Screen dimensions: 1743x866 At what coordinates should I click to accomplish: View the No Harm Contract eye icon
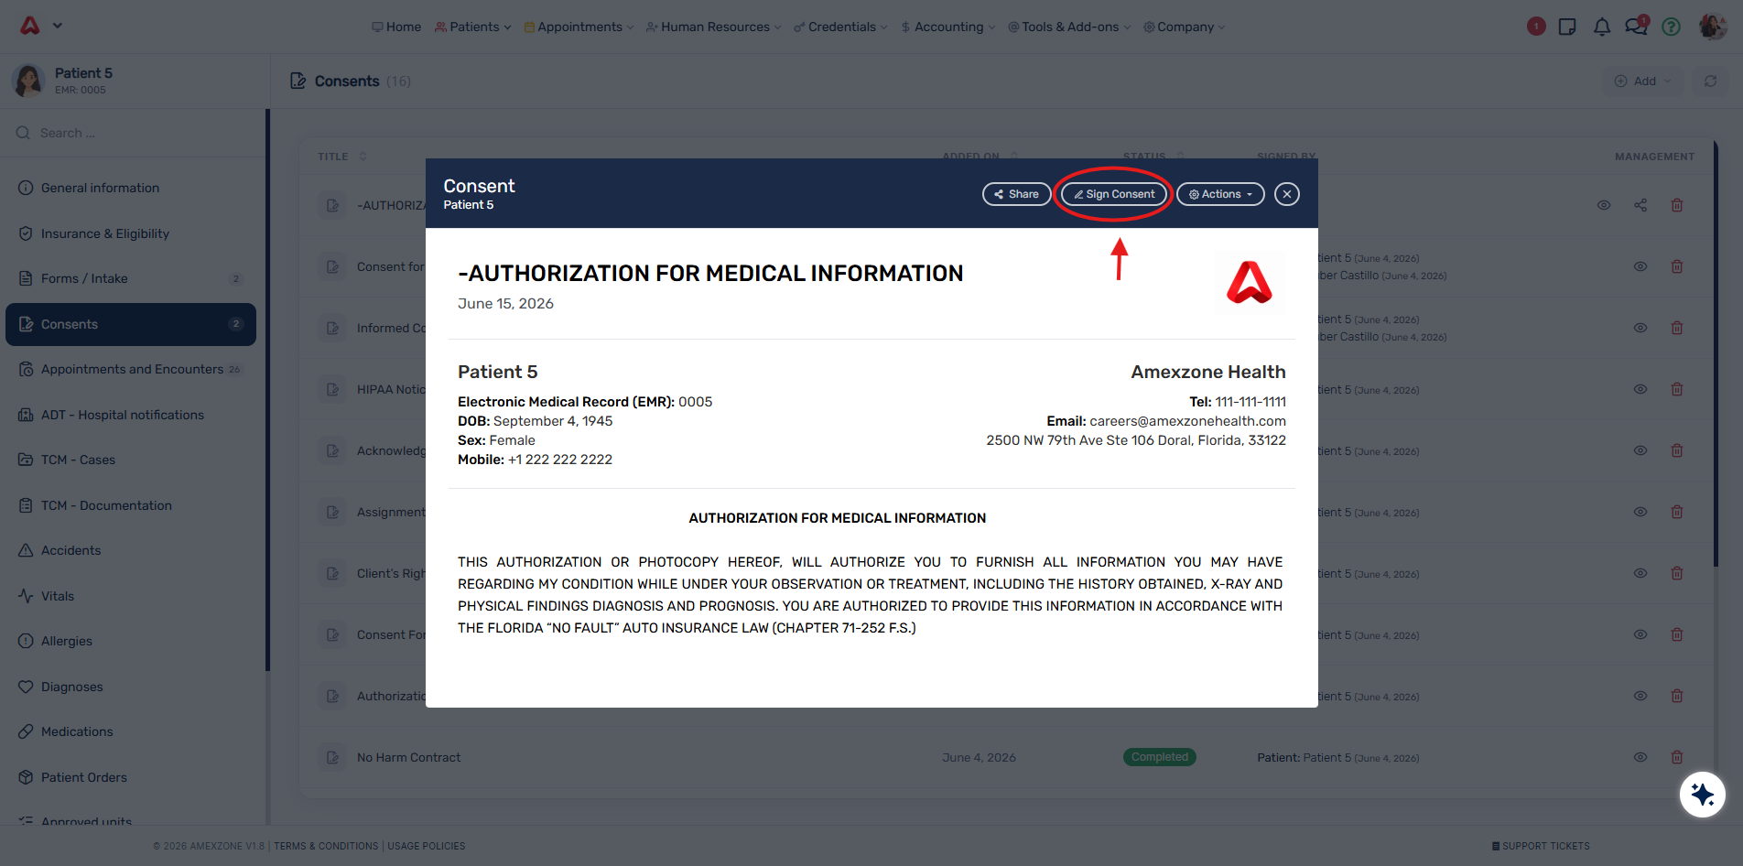[1640, 757]
